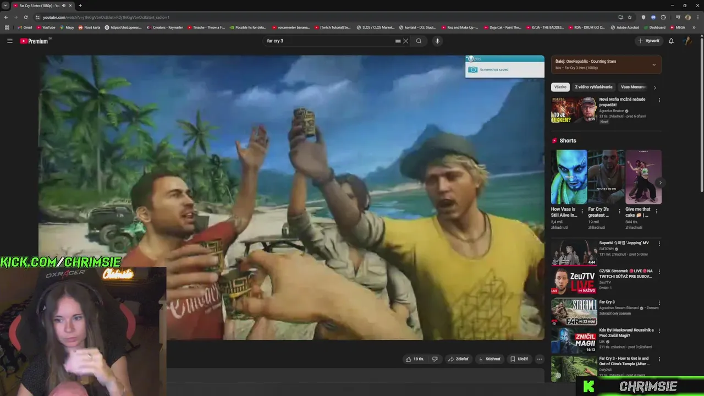Start voice search with microphone
Screen dimensions: 704x396
[x=437, y=41]
